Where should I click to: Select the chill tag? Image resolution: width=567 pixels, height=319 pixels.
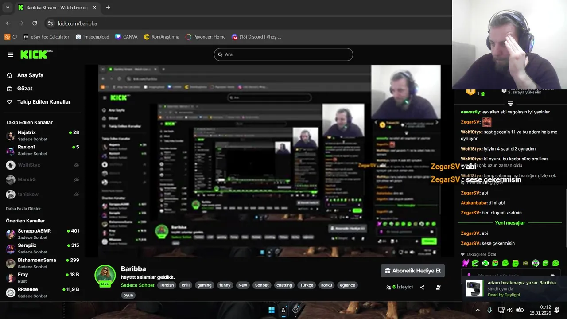click(186, 285)
